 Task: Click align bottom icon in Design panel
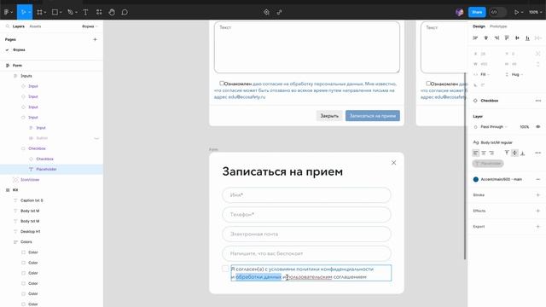pyautogui.click(x=527, y=38)
